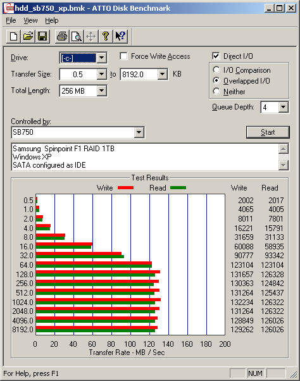300x381 pixels.
Task: Click the description box scroll down arrow
Action: tap(284, 165)
